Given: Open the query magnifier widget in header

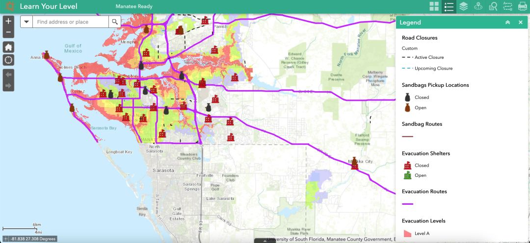Looking at the screenshot, I should pyautogui.click(x=493, y=6).
